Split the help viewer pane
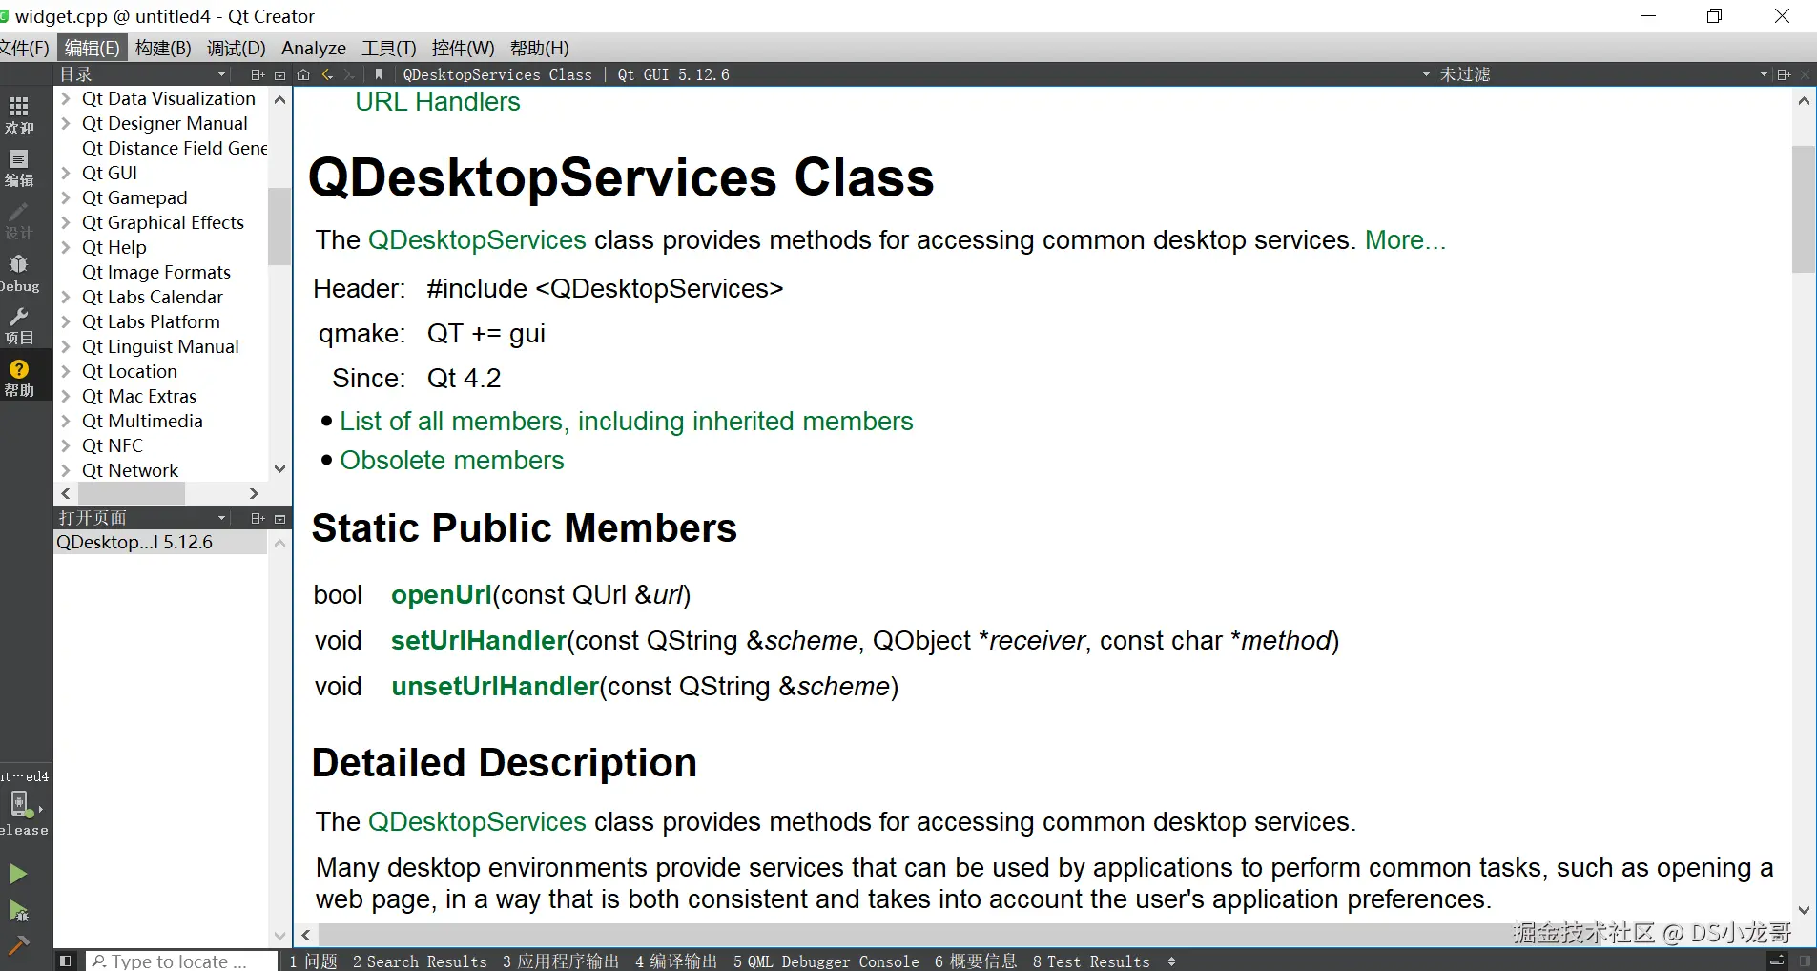This screenshot has width=1817, height=971. pos(1784,74)
